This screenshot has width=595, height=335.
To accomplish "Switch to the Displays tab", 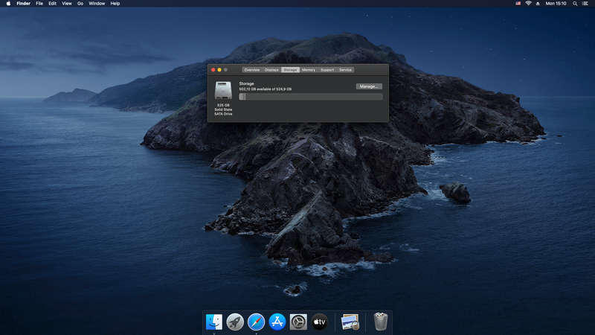I will (271, 70).
